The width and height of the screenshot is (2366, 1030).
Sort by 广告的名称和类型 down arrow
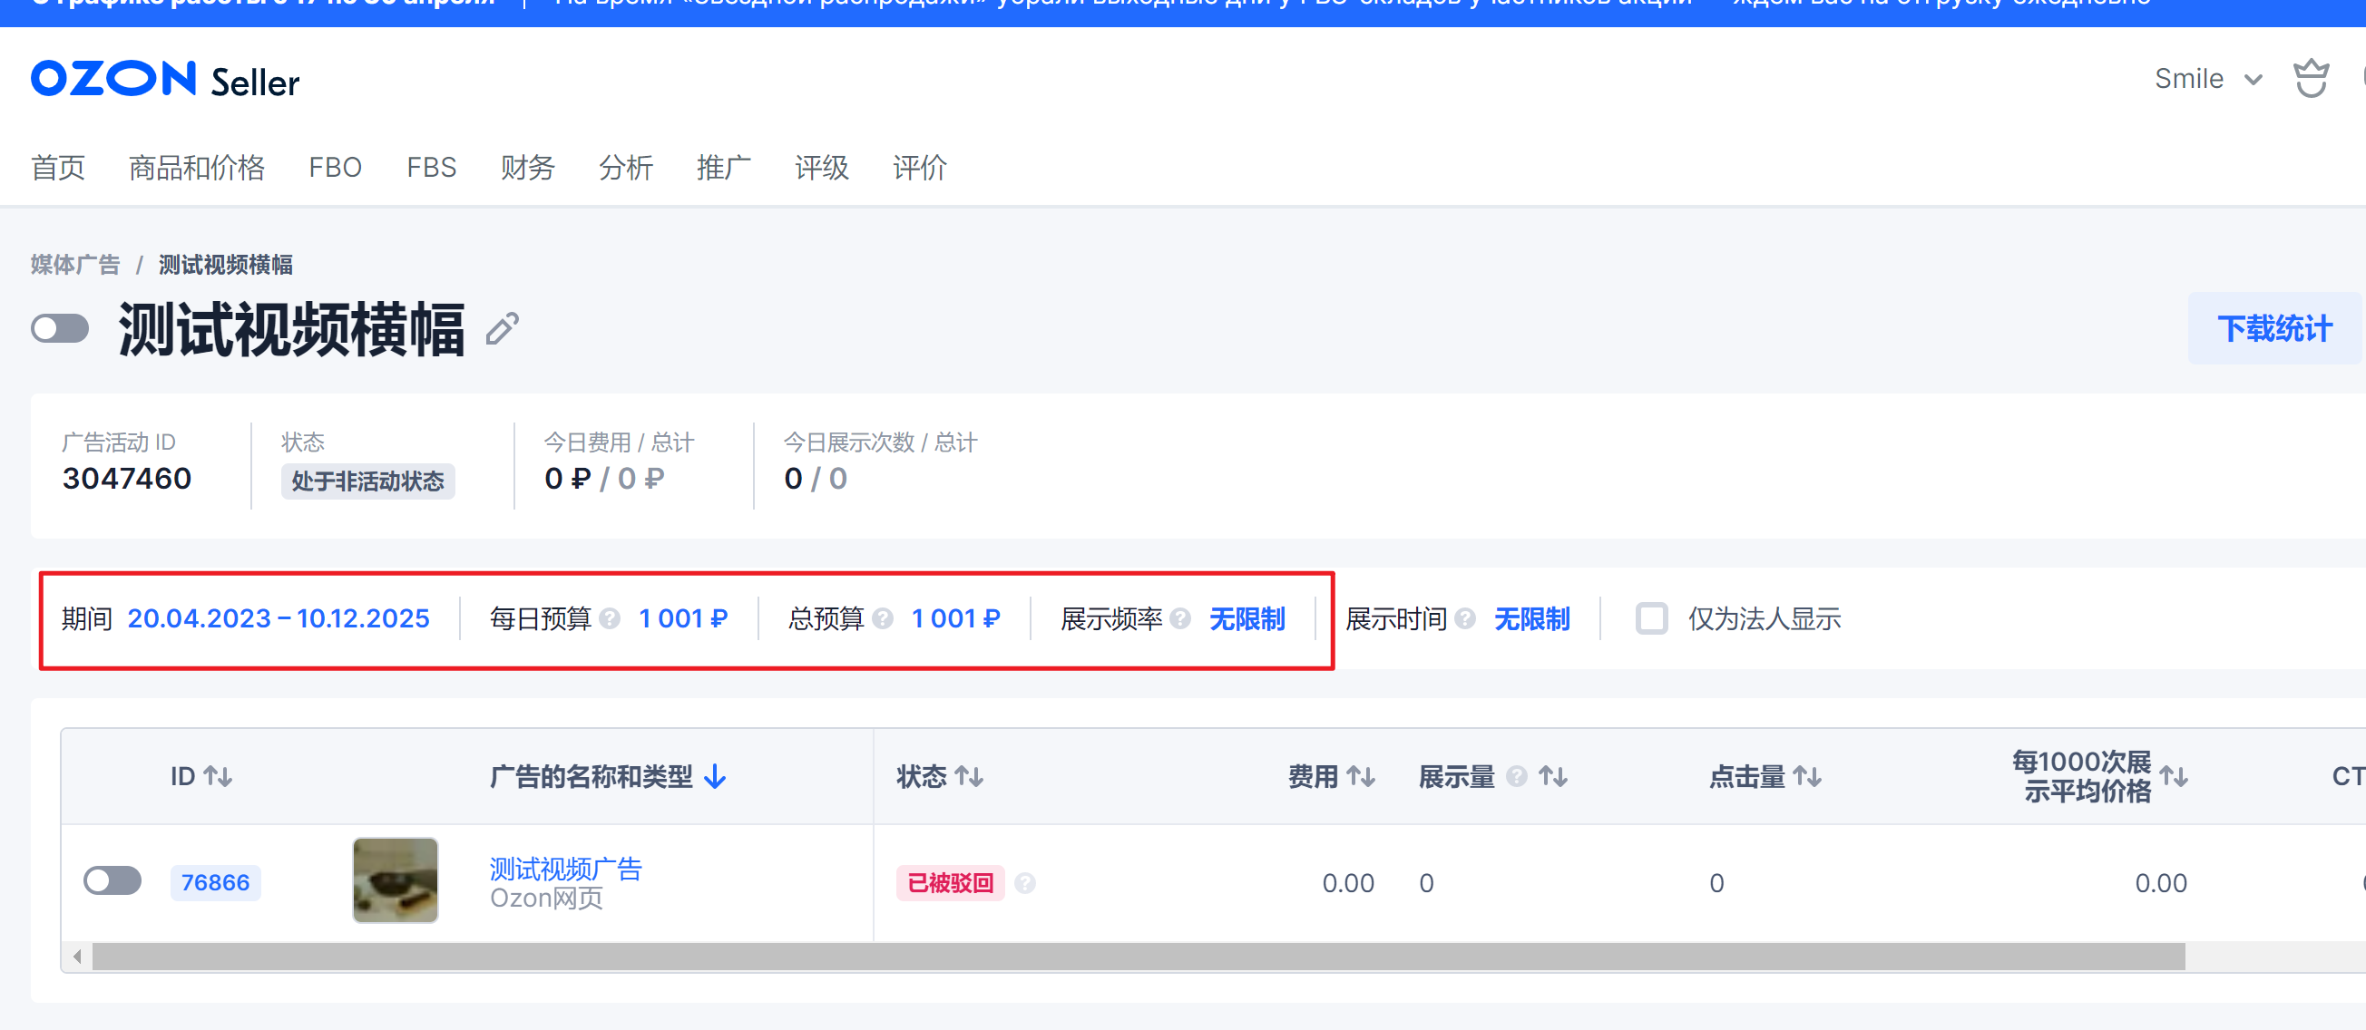click(x=716, y=777)
